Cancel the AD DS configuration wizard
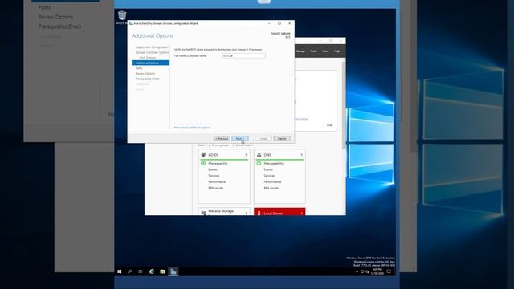 click(x=282, y=139)
